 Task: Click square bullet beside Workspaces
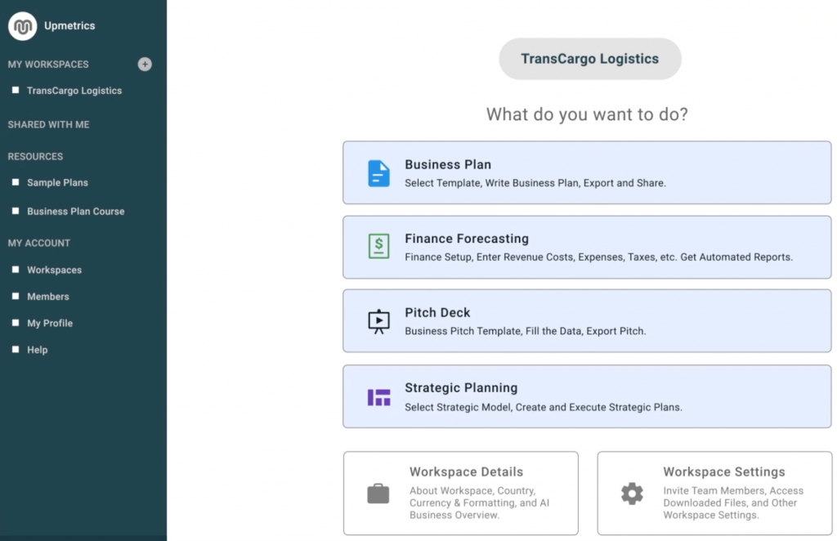pyautogui.click(x=16, y=270)
